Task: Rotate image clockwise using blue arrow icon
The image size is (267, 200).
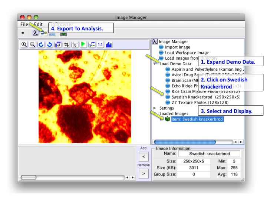Action: 41,44
